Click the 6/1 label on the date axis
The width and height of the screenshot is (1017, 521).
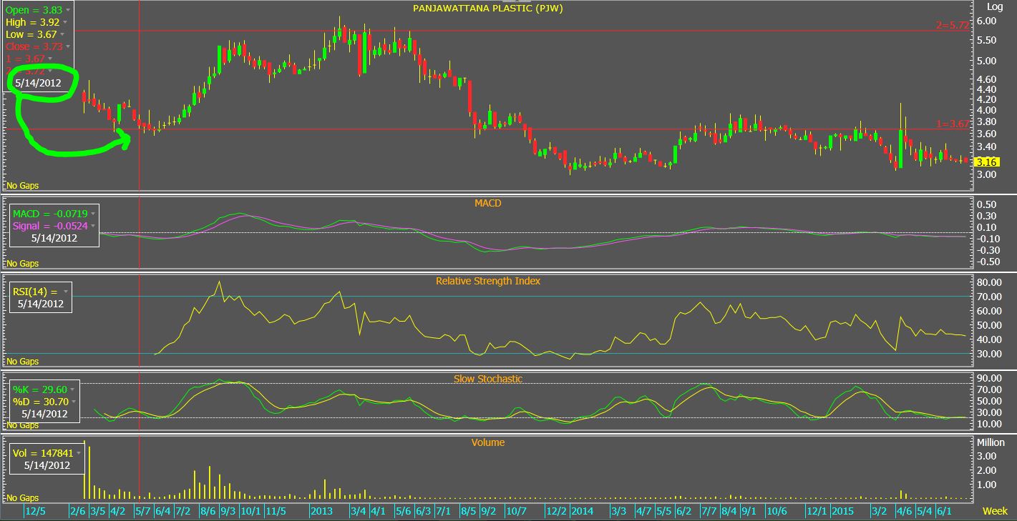944,511
